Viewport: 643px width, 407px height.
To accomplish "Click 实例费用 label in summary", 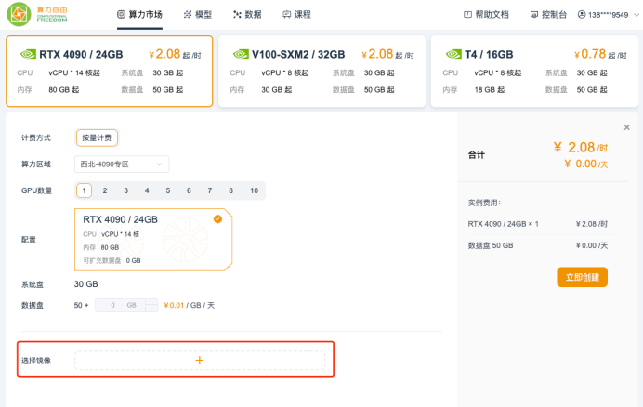I will (x=484, y=203).
